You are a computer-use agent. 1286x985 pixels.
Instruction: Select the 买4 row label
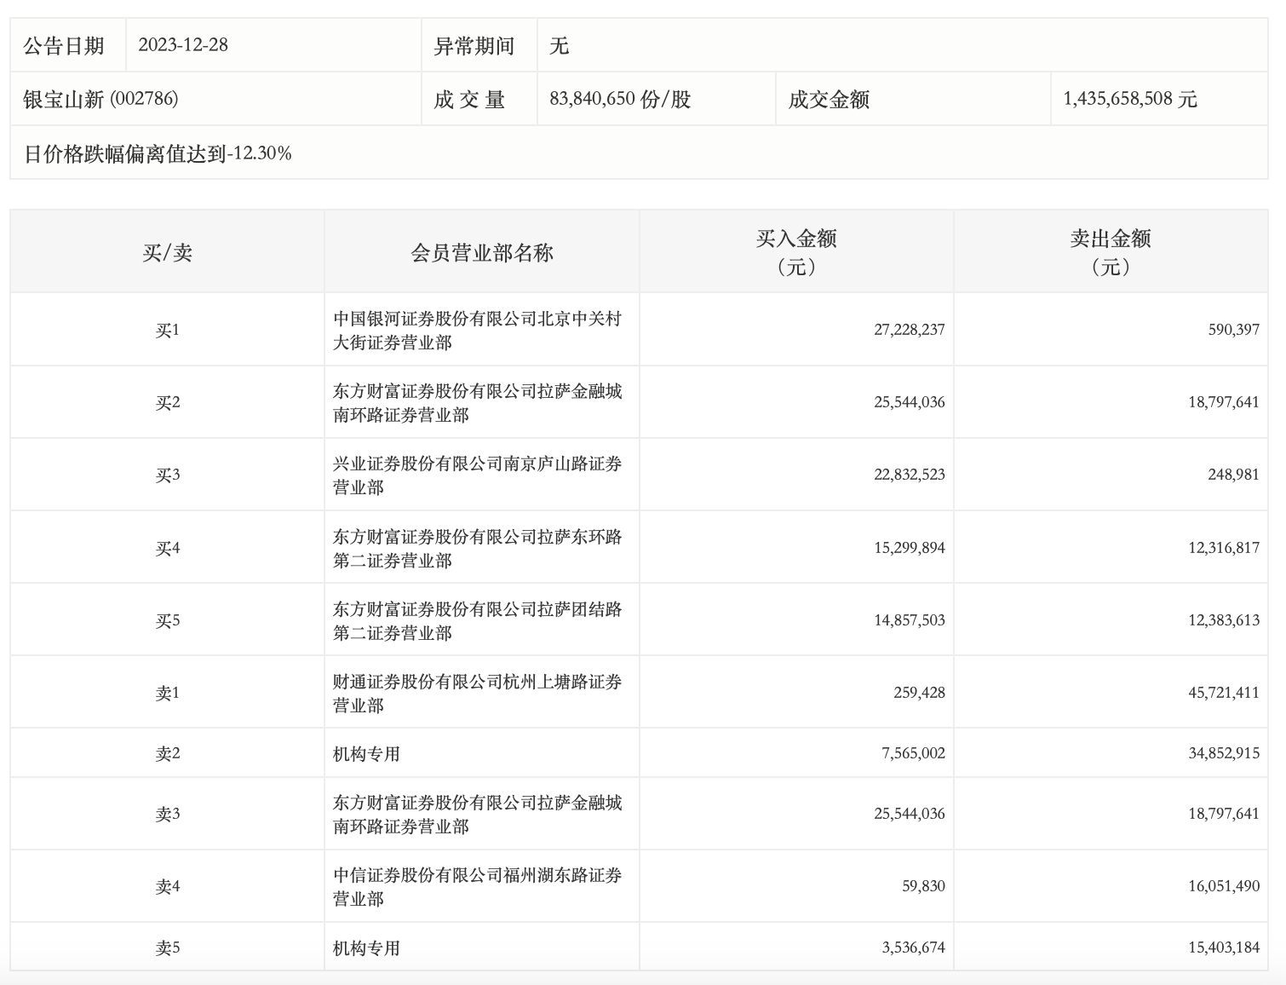[x=168, y=548]
